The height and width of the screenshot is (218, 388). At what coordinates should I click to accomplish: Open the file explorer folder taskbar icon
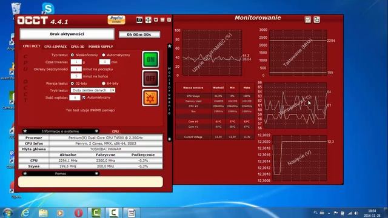[43, 213]
